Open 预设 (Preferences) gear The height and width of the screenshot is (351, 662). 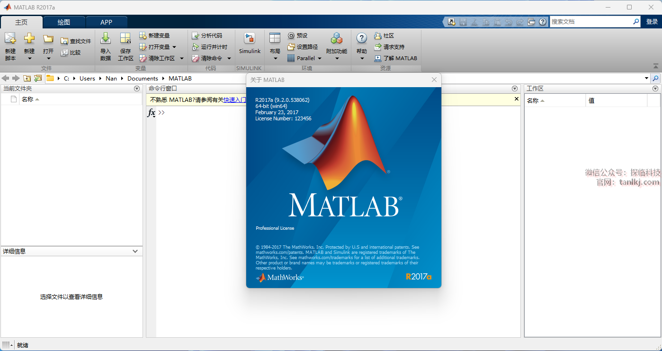click(x=297, y=36)
